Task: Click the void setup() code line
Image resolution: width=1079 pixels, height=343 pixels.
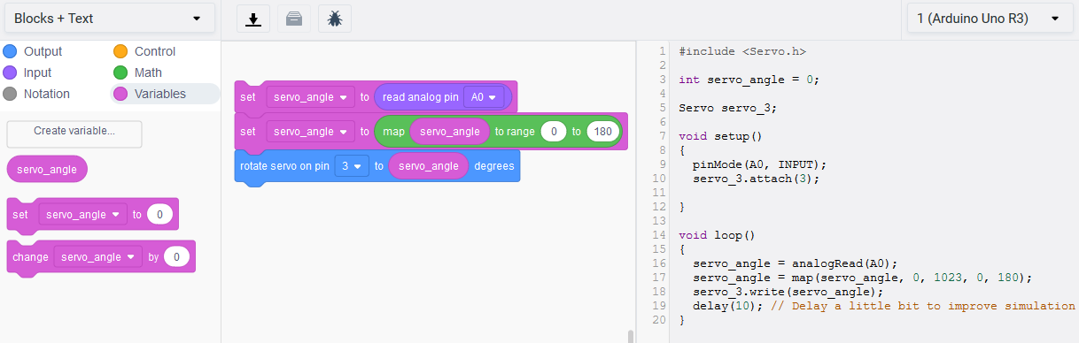Action: pyautogui.click(x=721, y=136)
